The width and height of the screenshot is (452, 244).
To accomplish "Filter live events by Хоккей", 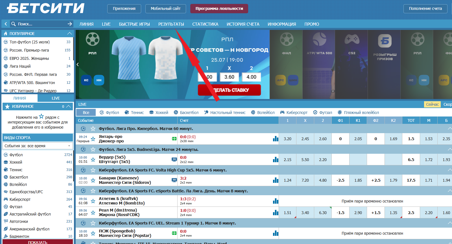I will point(159,112).
